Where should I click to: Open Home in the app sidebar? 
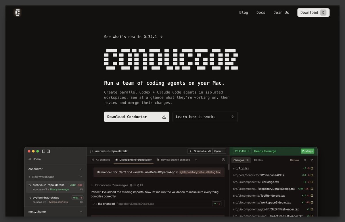pos(35,159)
